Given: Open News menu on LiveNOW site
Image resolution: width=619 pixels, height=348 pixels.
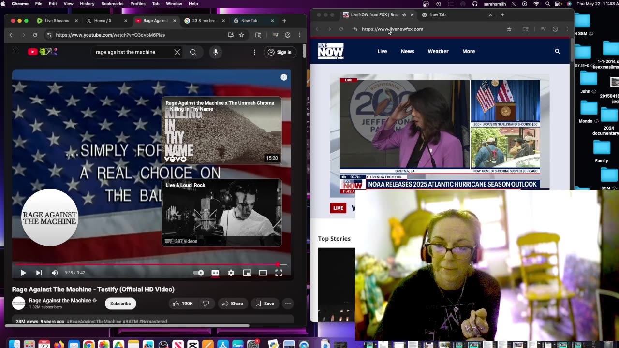Looking at the screenshot, I should point(407,51).
